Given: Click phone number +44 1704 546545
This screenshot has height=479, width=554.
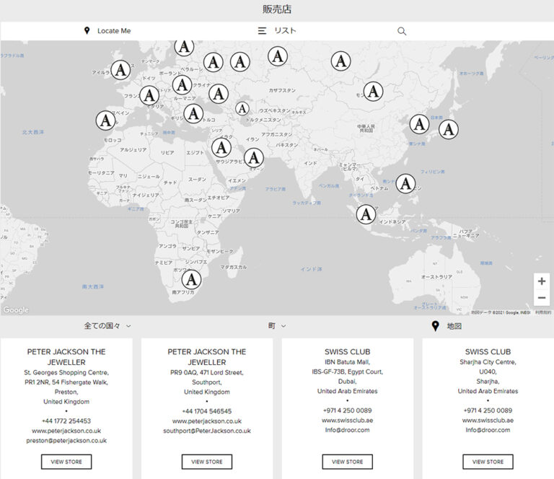Looking at the screenshot, I should point(207,411).
